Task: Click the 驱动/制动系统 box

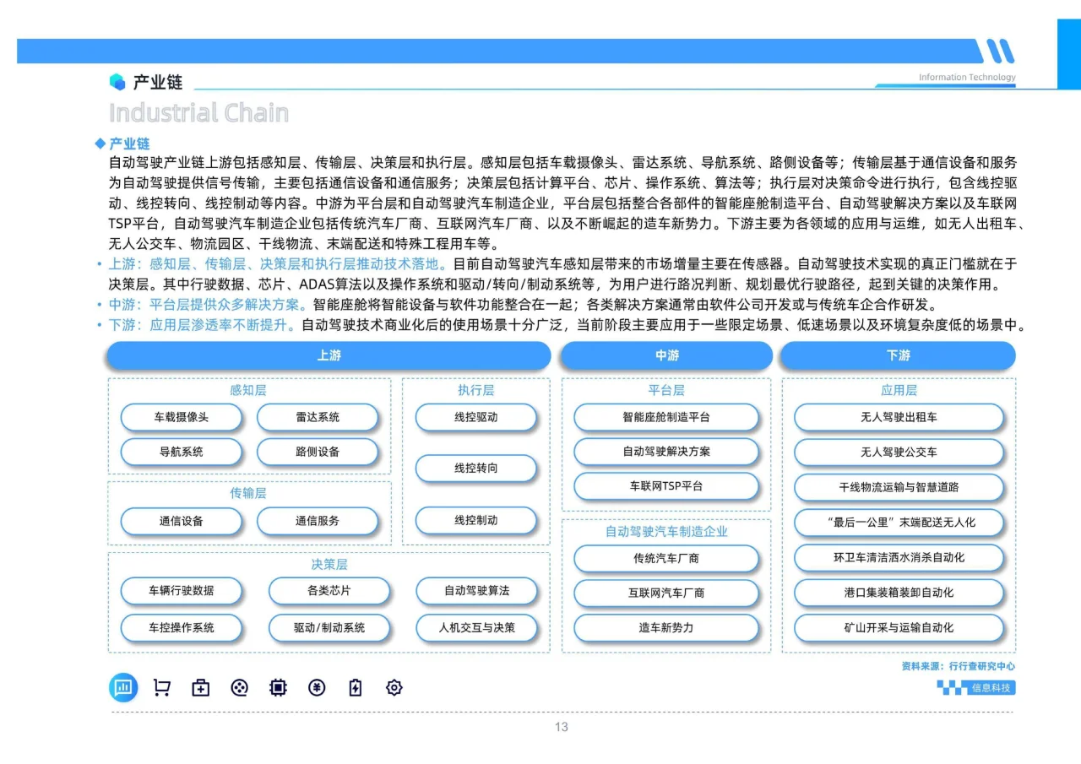Action: pos(329,627)
